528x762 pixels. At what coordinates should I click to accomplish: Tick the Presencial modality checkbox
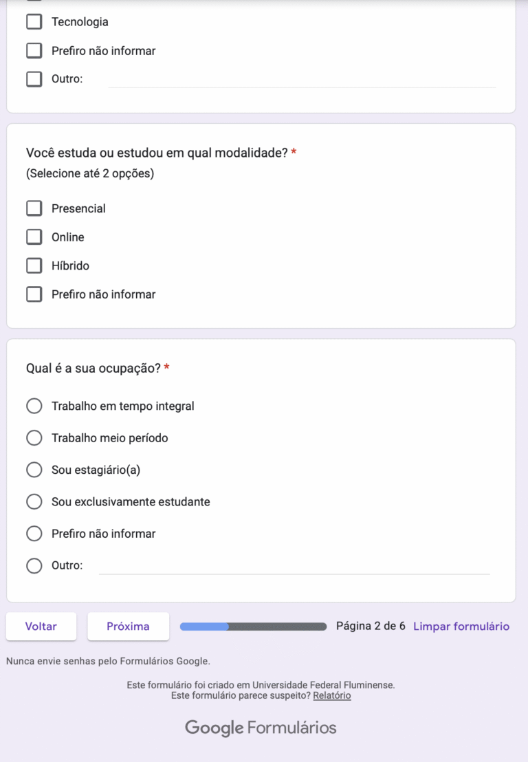tap(34, 208)
